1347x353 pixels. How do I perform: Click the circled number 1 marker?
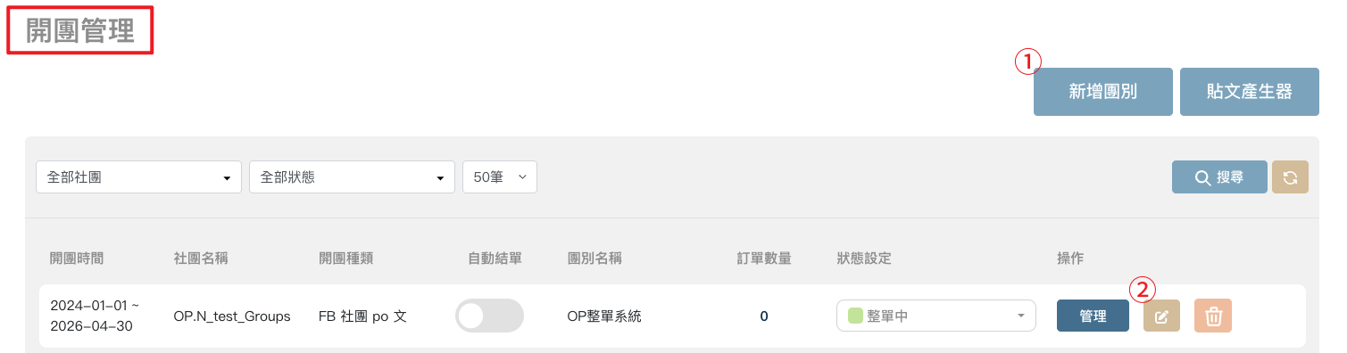pyautogui.click(x=1028, y=61)
